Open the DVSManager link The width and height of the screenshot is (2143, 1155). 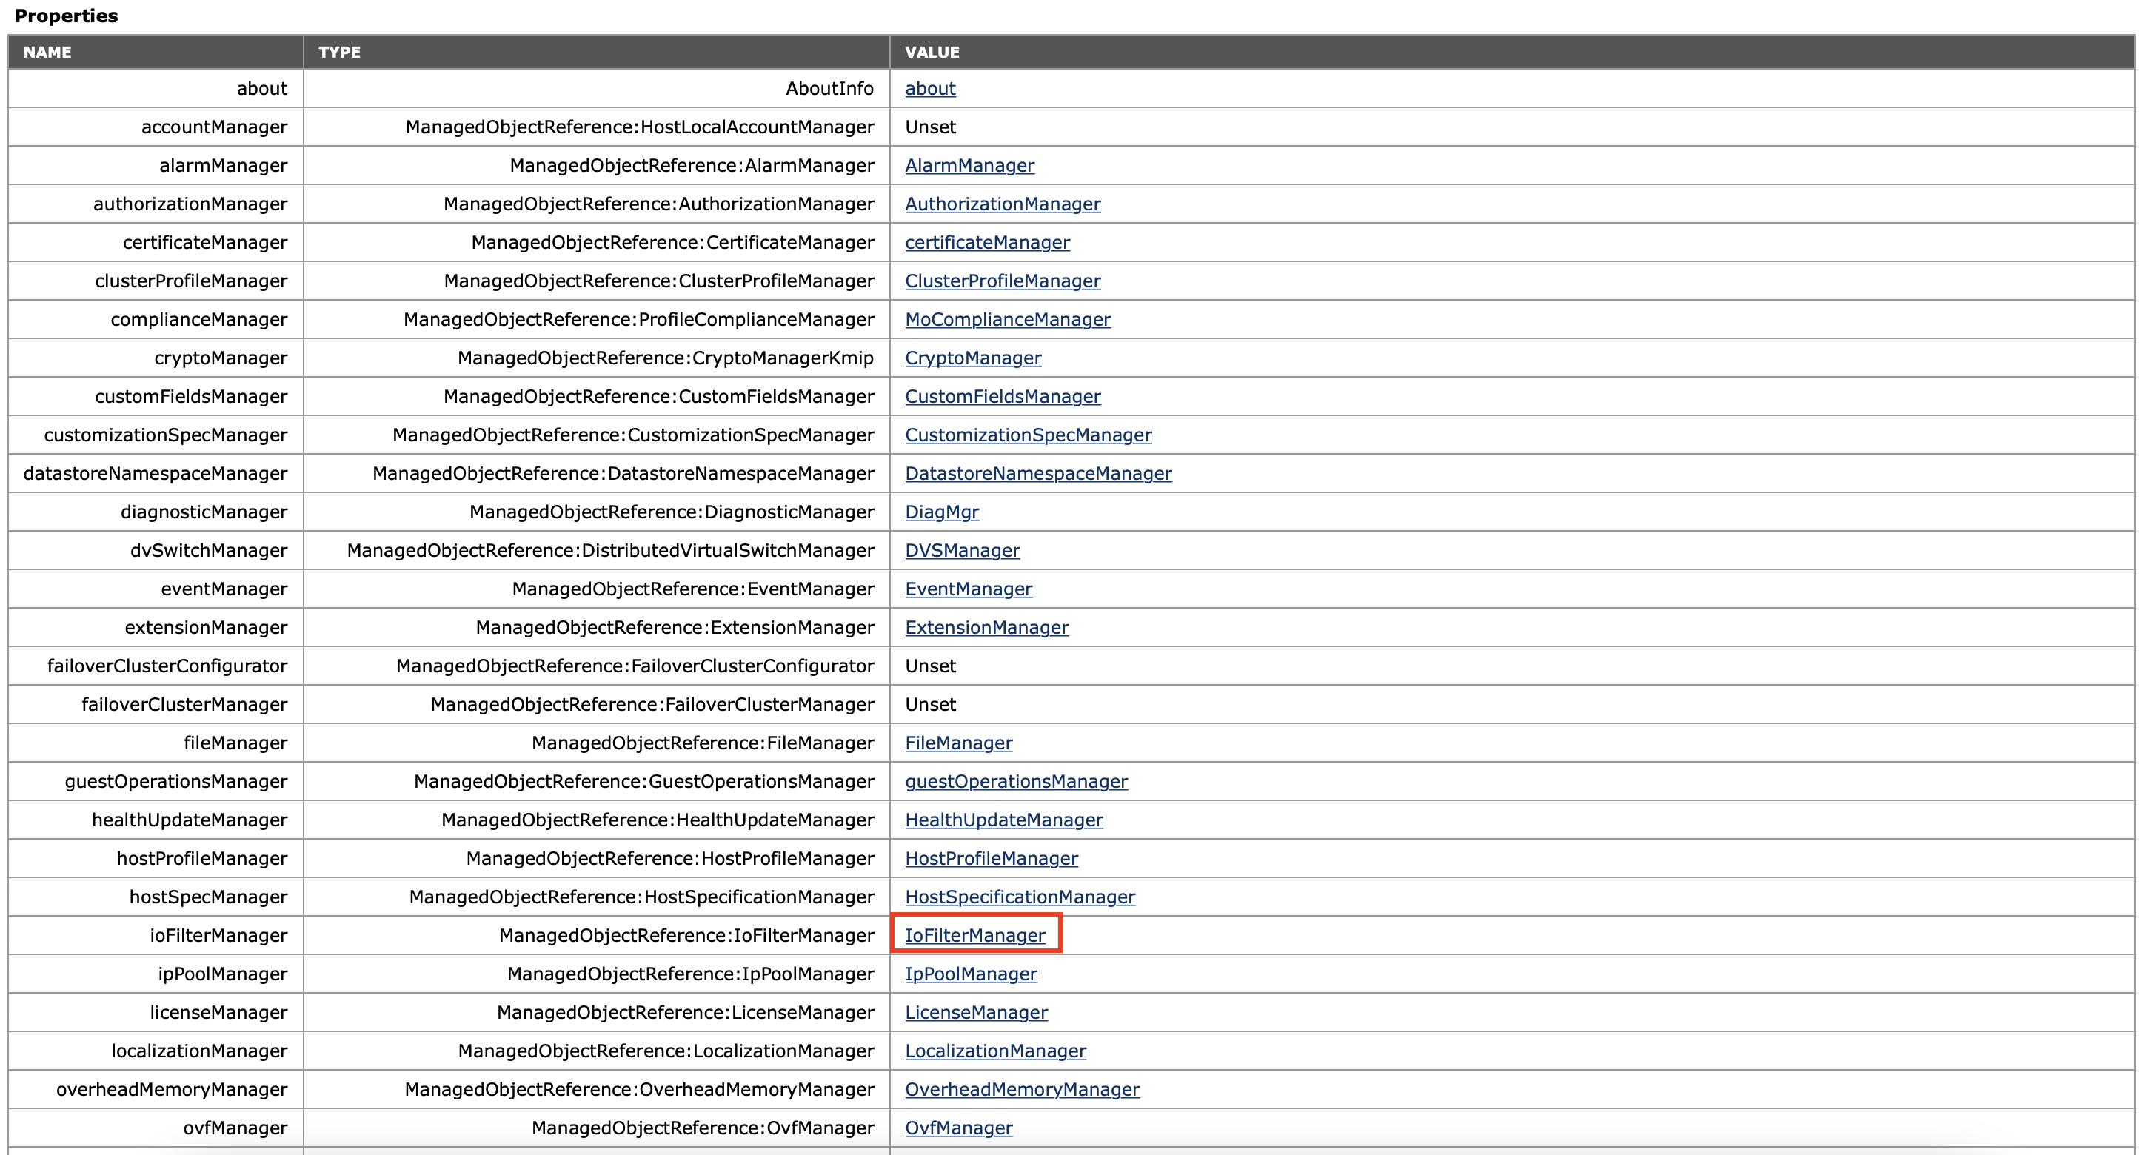tap(962, 550)
